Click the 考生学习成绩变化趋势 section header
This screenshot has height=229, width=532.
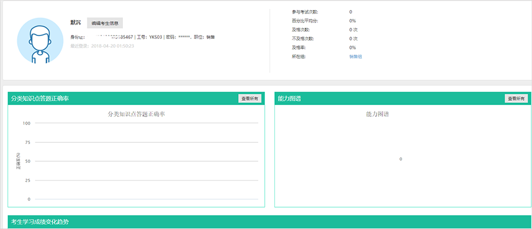coord(270,222)
